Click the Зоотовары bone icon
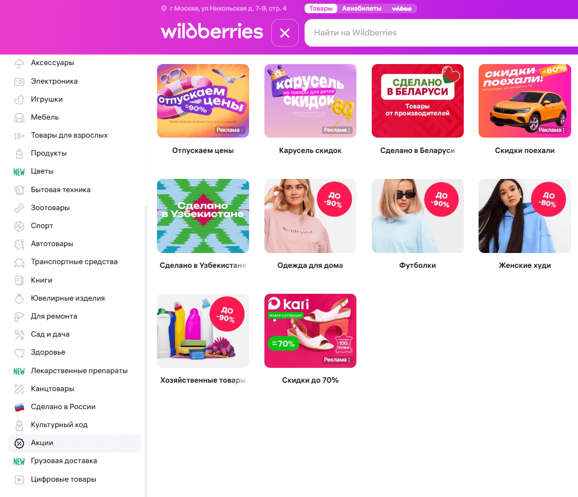The width and height of the screenshot is (578, 497). 19,208
